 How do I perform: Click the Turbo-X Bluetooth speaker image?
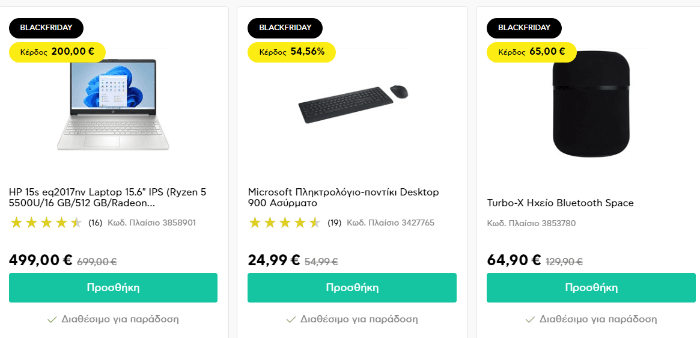coord(591,104)
